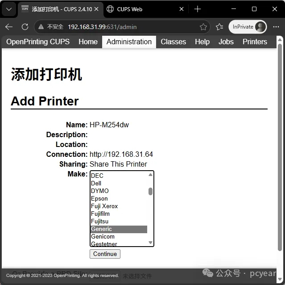This screenshot has width=285, height=285.
Task: Switch to the CUPS Web tab
Action: coord(145,9)
